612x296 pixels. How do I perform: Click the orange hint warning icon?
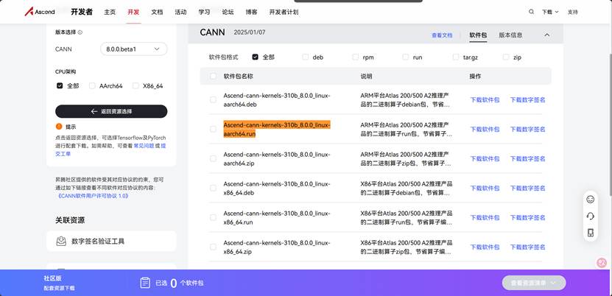[59, 127]
